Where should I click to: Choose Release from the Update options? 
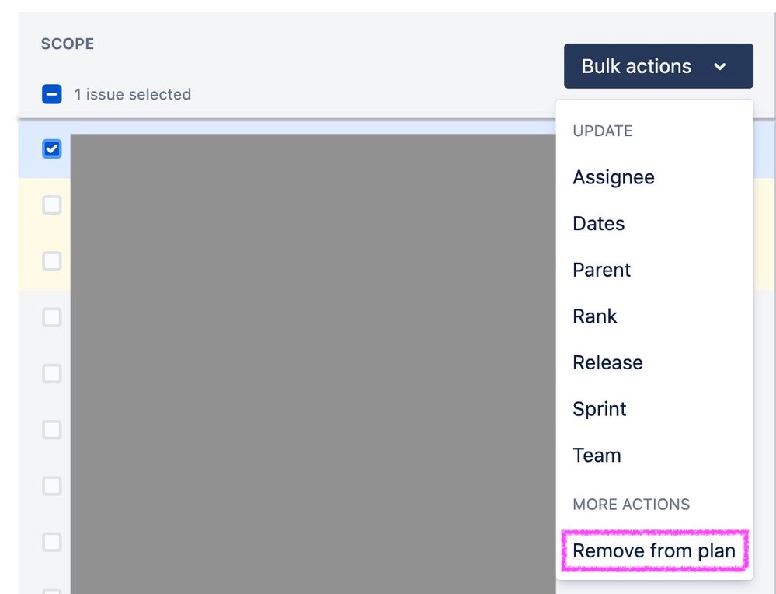(x=607, y=362)
